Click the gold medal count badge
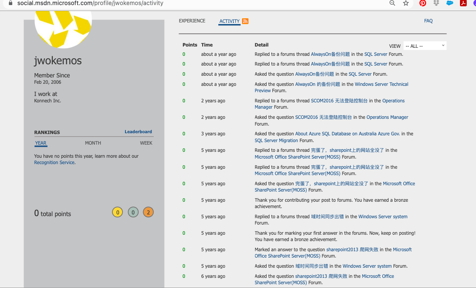Viewport: 476px width, 288px height. tap(117, 212)
